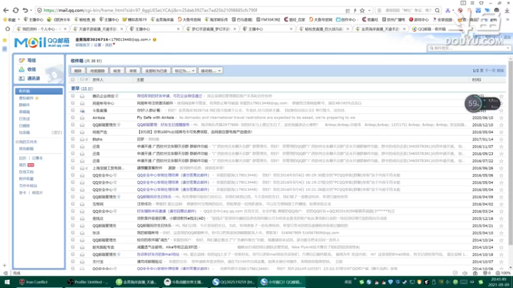Open the contacts (通讯录) icon

point(22,78)
